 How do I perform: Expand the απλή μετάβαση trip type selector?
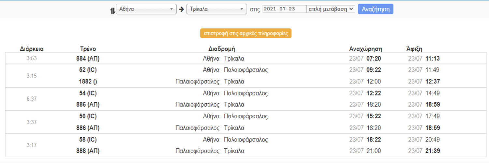pyautogui.click(x=331, y=9)
